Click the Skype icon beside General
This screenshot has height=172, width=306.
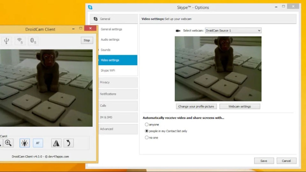(x=95, y=19)
